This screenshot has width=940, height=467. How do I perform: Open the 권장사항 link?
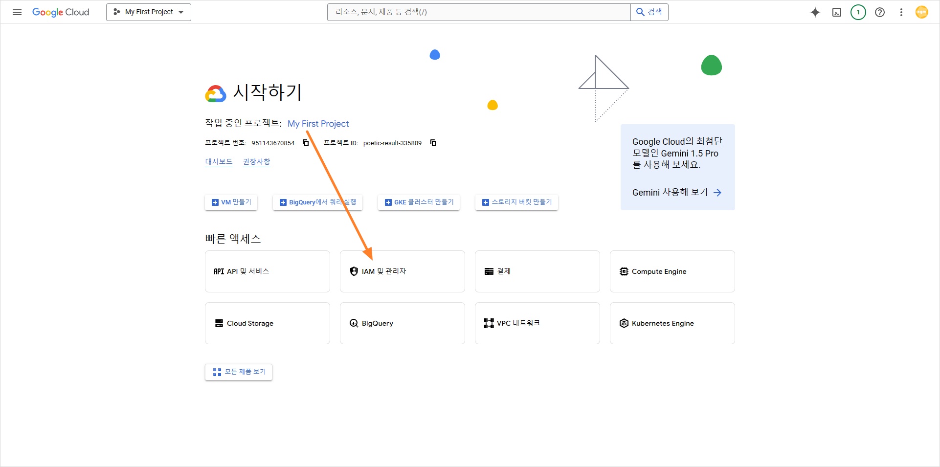[x=257, y=162]
